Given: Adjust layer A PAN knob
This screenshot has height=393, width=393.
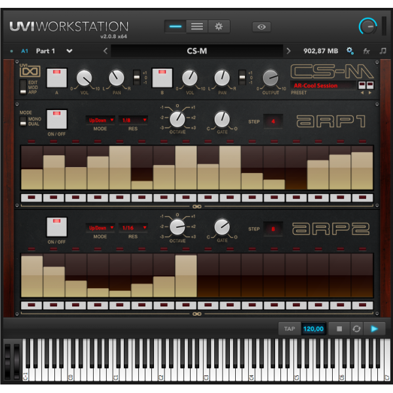Looking at the screenshot, I should (x=117, y=78).
